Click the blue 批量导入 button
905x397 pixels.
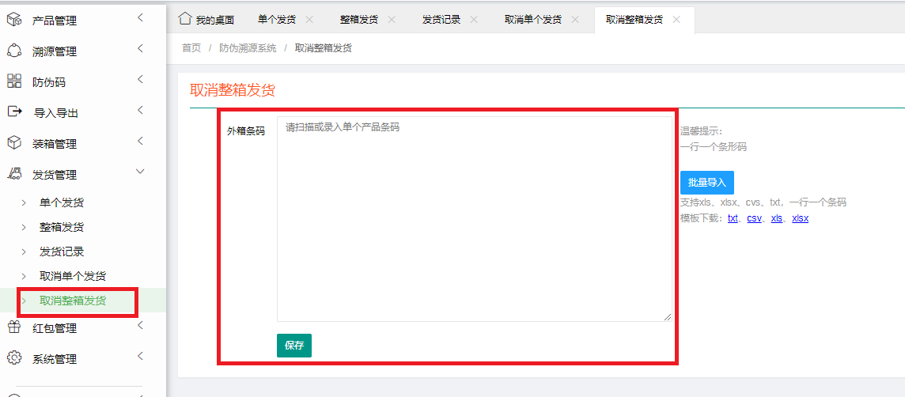click(706, 183)
